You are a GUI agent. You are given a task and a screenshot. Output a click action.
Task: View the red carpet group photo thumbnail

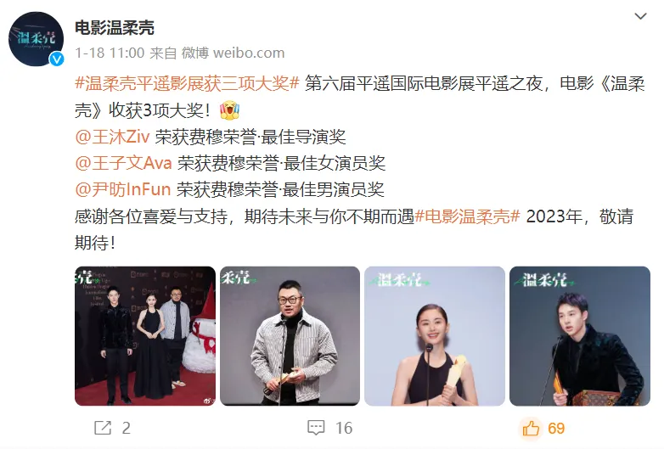tap(145, 336)
